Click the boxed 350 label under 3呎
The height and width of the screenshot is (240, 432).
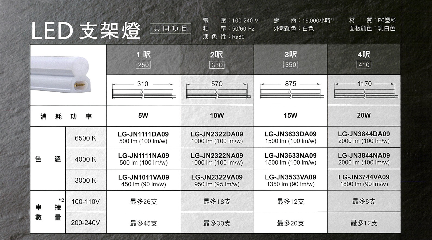pyautogui.click(x=291, y=65)
